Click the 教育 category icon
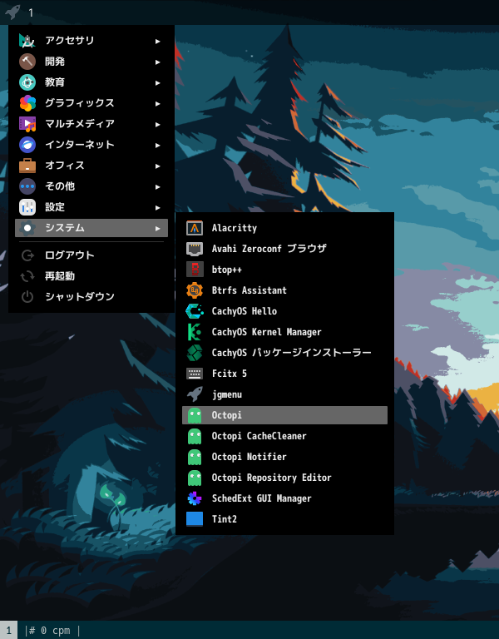This screenshot has height=639, width=499. click(x=27, y=82)
